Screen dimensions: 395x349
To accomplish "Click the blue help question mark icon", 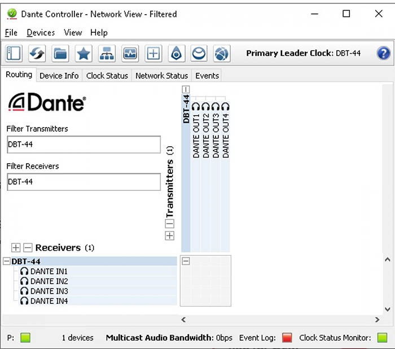I will click(384, 54).
